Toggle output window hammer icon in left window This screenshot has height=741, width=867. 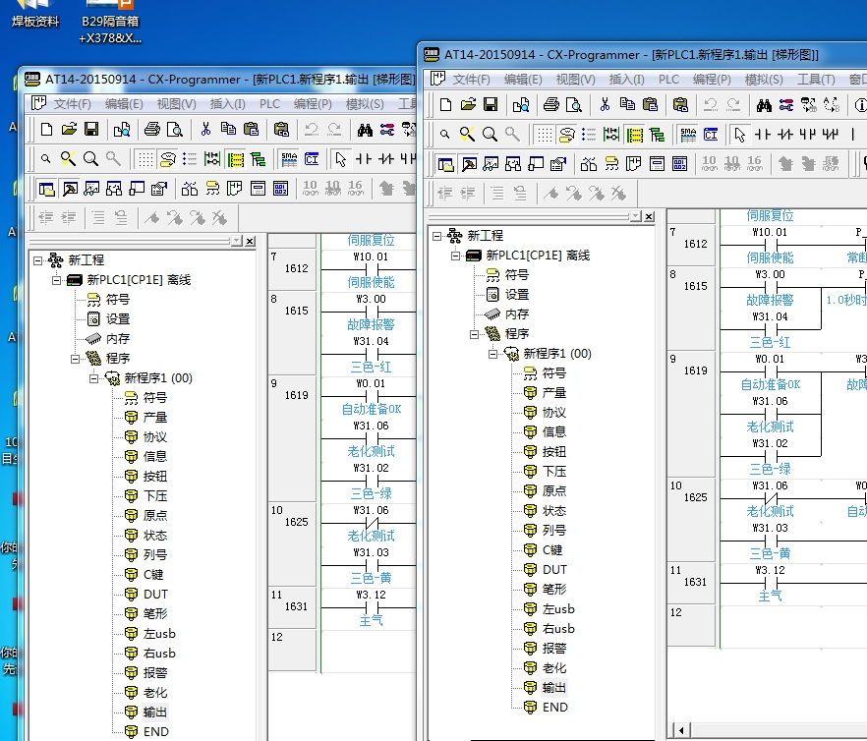(x=70, y=189)
